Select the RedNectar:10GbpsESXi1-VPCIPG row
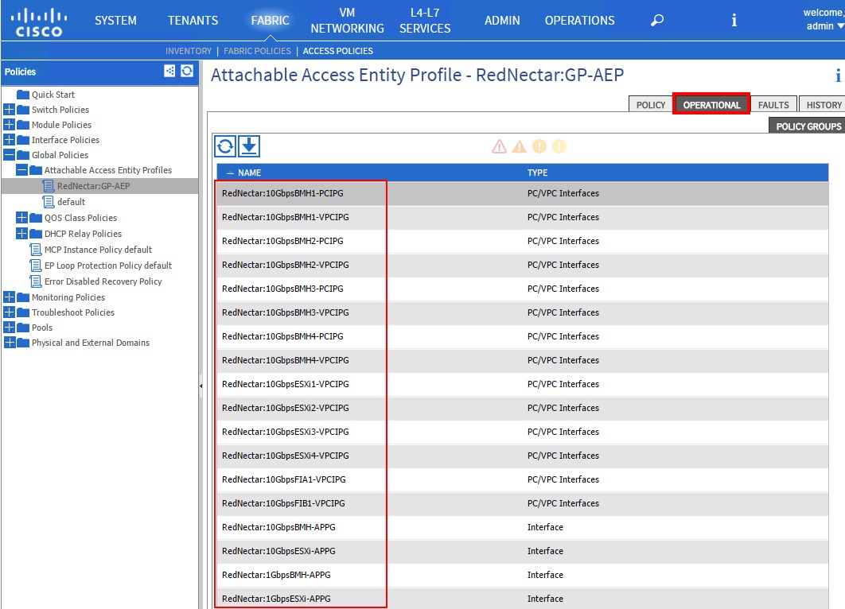Image resolution: width=845 pixels, height=609 pixels. (285, 384)
